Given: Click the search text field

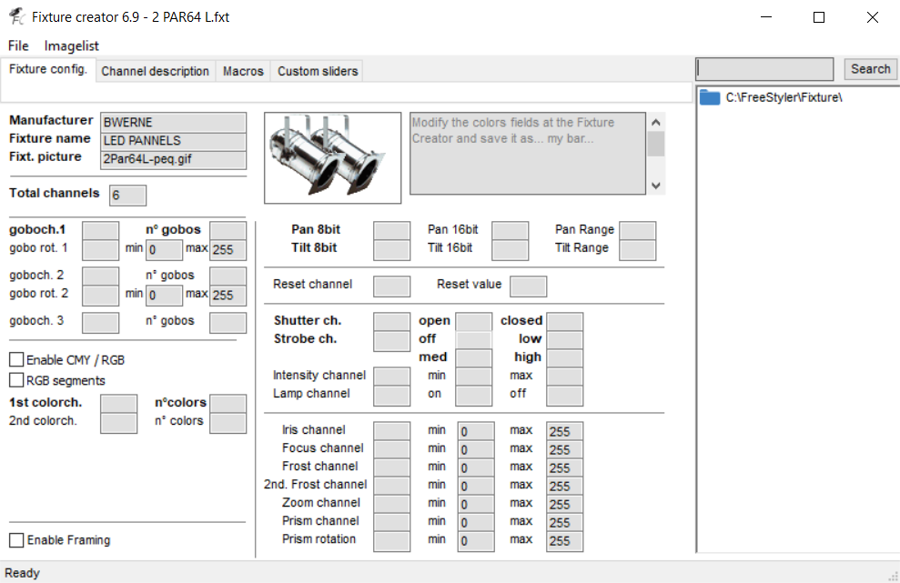Looking at the screenshot, I should coord(763,68).
